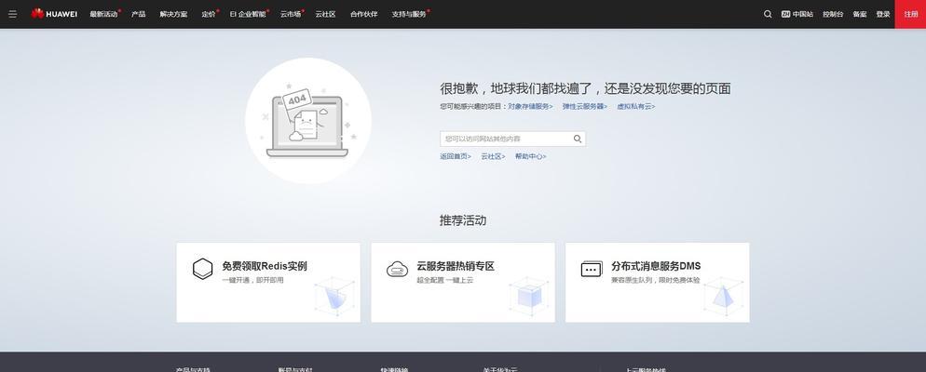
Task: Click the red 注册 register button
Action: click(911, 14)
